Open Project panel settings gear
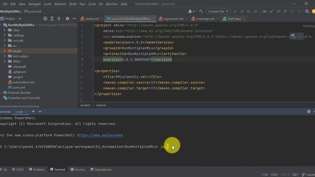This screenshot has width=315, height=177. (x=67, y=19)
